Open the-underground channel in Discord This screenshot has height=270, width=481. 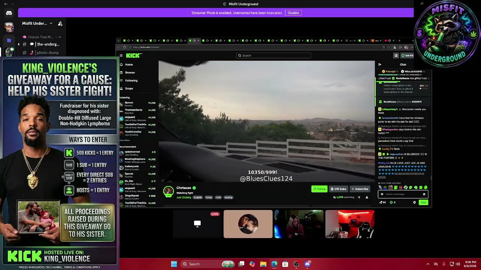point(41,44)
